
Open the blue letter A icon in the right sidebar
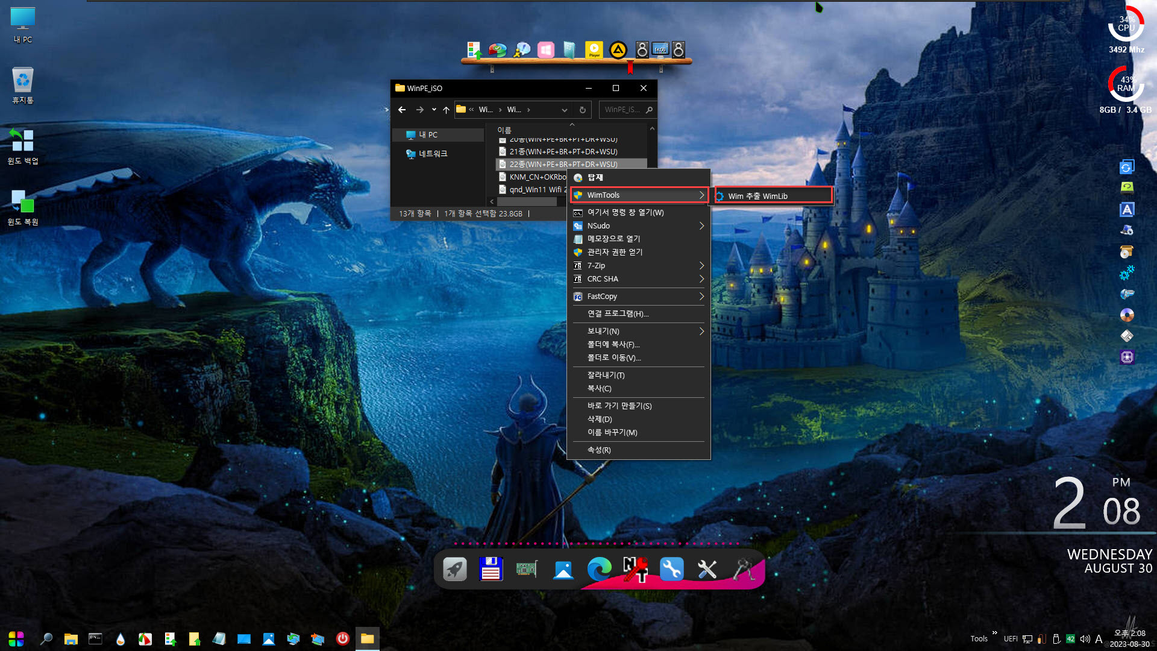coord(1127,209)
